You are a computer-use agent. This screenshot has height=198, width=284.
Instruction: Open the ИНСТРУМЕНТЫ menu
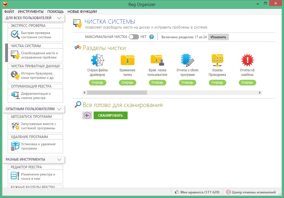click(31, 12)
